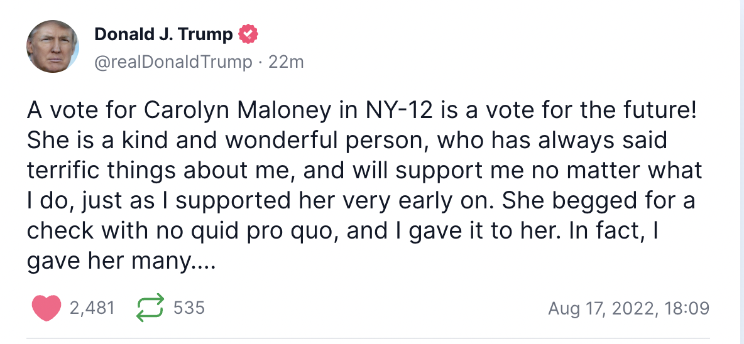Click the 2,481 likes count
This screenshot has height=344, width=744.
click(x=92, y=308)
